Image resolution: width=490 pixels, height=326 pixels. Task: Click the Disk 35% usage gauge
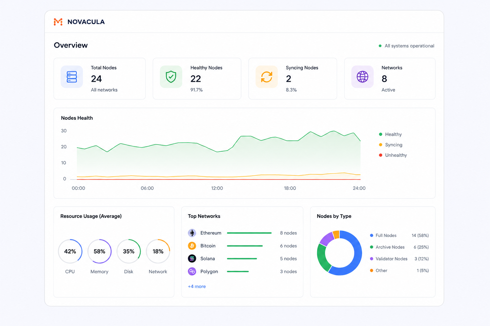(x=129, y=251)
